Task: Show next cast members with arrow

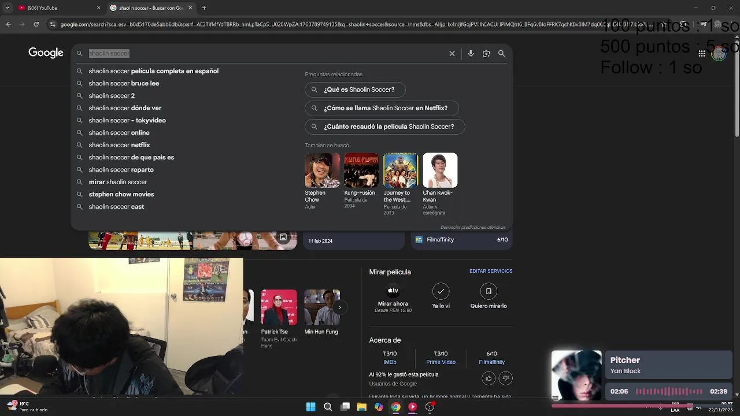Action: (x=339, y=307)
